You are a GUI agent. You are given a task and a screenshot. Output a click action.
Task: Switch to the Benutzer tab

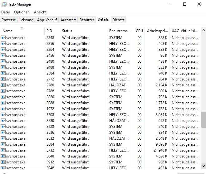pos(87,20)
